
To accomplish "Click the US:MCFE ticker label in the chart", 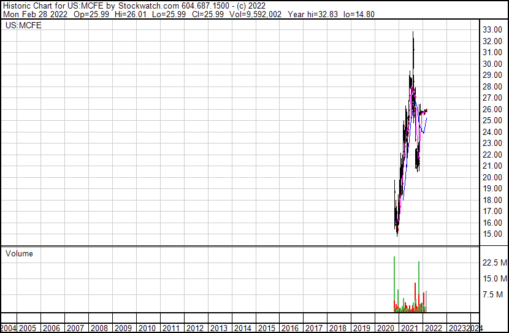I will 23,26.
